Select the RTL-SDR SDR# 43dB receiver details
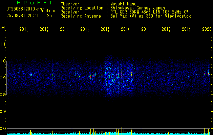 [149, 12]
